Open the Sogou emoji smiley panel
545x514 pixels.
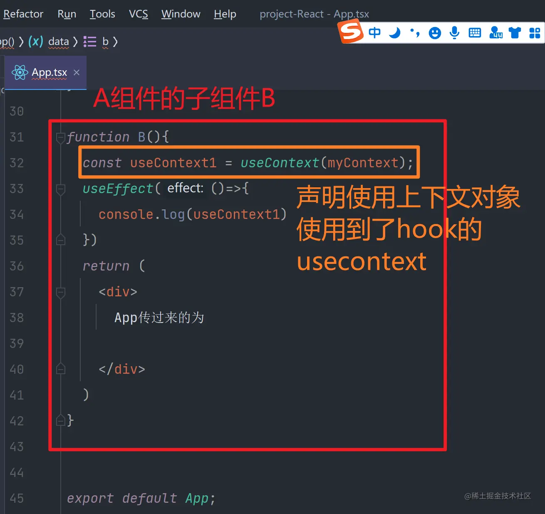click(435, 33)
